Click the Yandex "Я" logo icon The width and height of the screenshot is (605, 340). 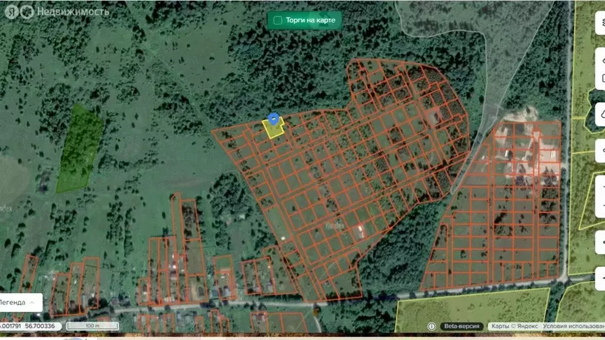(x=11, y=11)
